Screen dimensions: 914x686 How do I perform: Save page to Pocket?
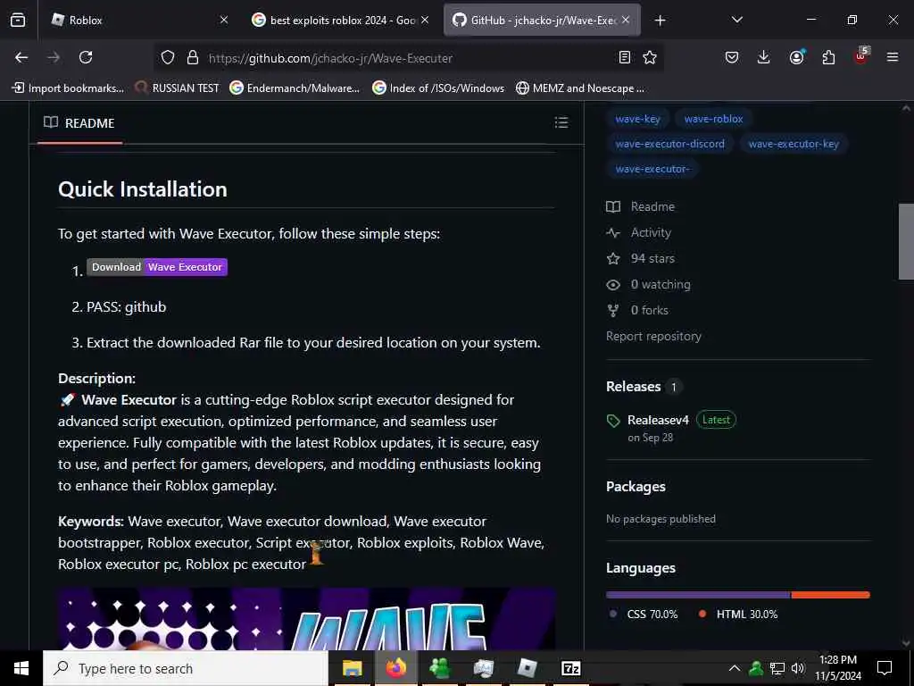[x=732, y=57]
